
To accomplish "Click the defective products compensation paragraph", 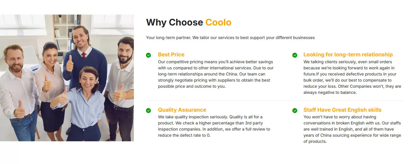I will pyautogui.click(x=352, y=77).
